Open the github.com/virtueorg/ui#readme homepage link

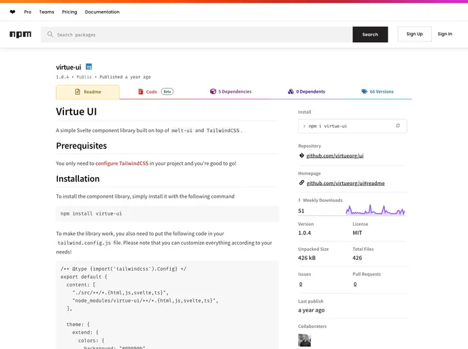(346, 183)
